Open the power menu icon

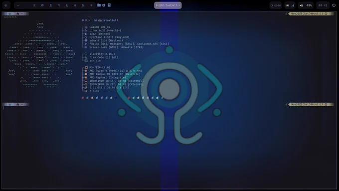tap(334, 5)
